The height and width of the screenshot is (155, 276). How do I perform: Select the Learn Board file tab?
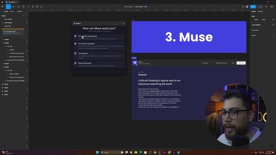click(12, 2)
